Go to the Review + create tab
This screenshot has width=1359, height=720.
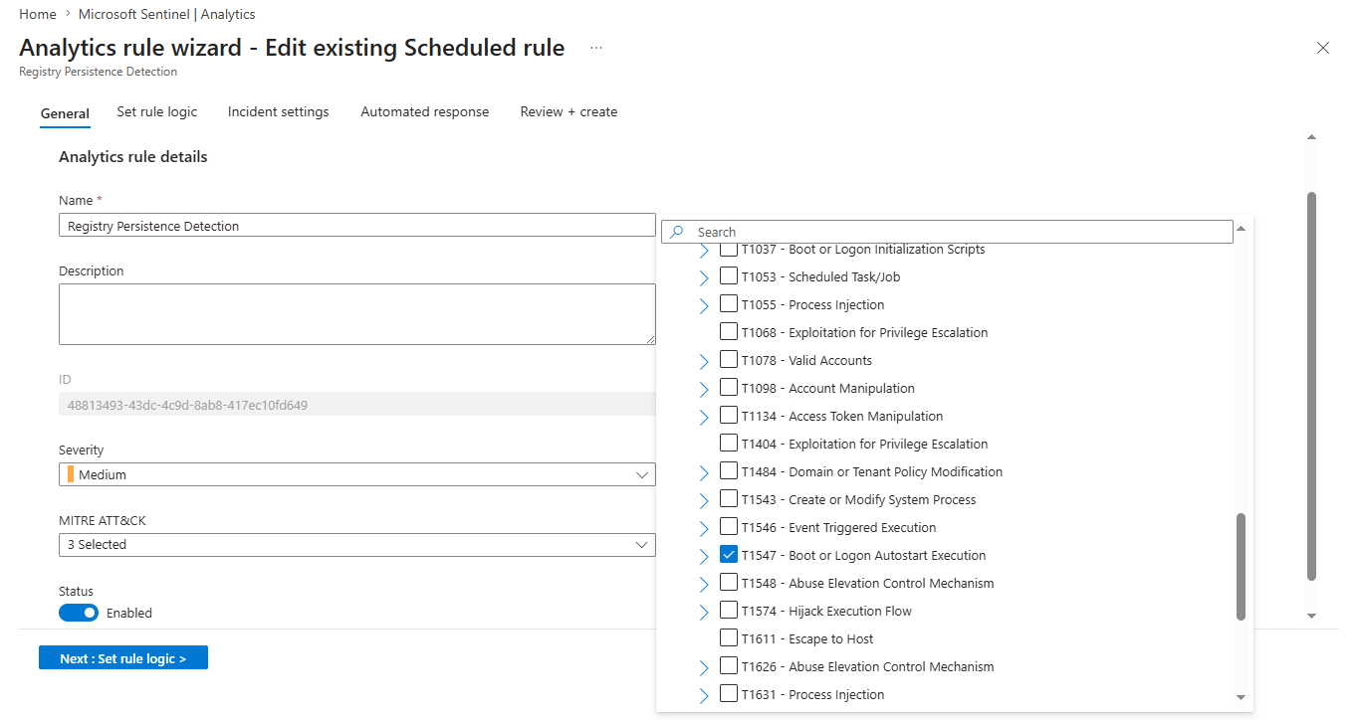point(568,111)
